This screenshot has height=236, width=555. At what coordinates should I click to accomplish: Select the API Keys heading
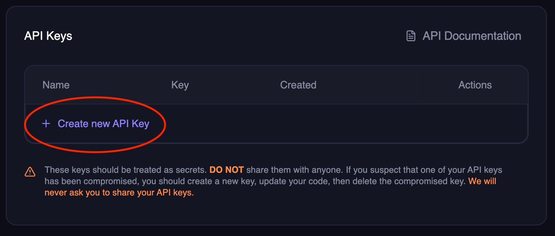coord(48,35)
